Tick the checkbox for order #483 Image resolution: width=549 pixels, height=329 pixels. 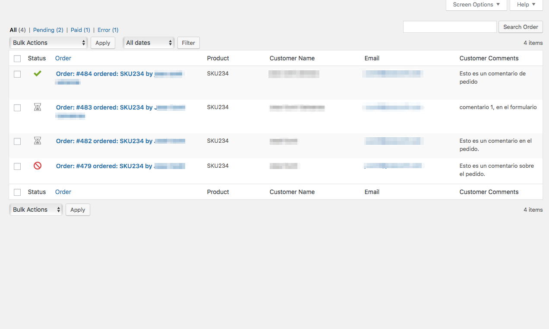pos(17,108)
